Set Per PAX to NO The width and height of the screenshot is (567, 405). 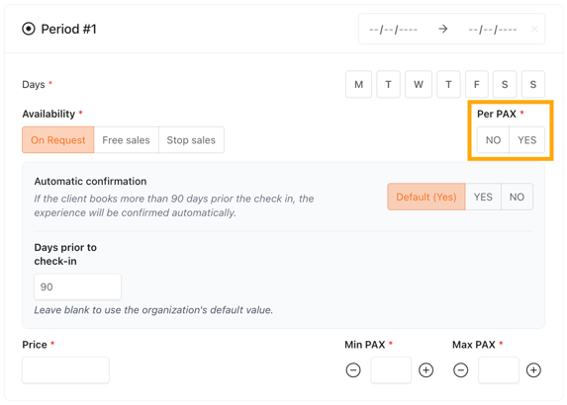pos(493,140)
